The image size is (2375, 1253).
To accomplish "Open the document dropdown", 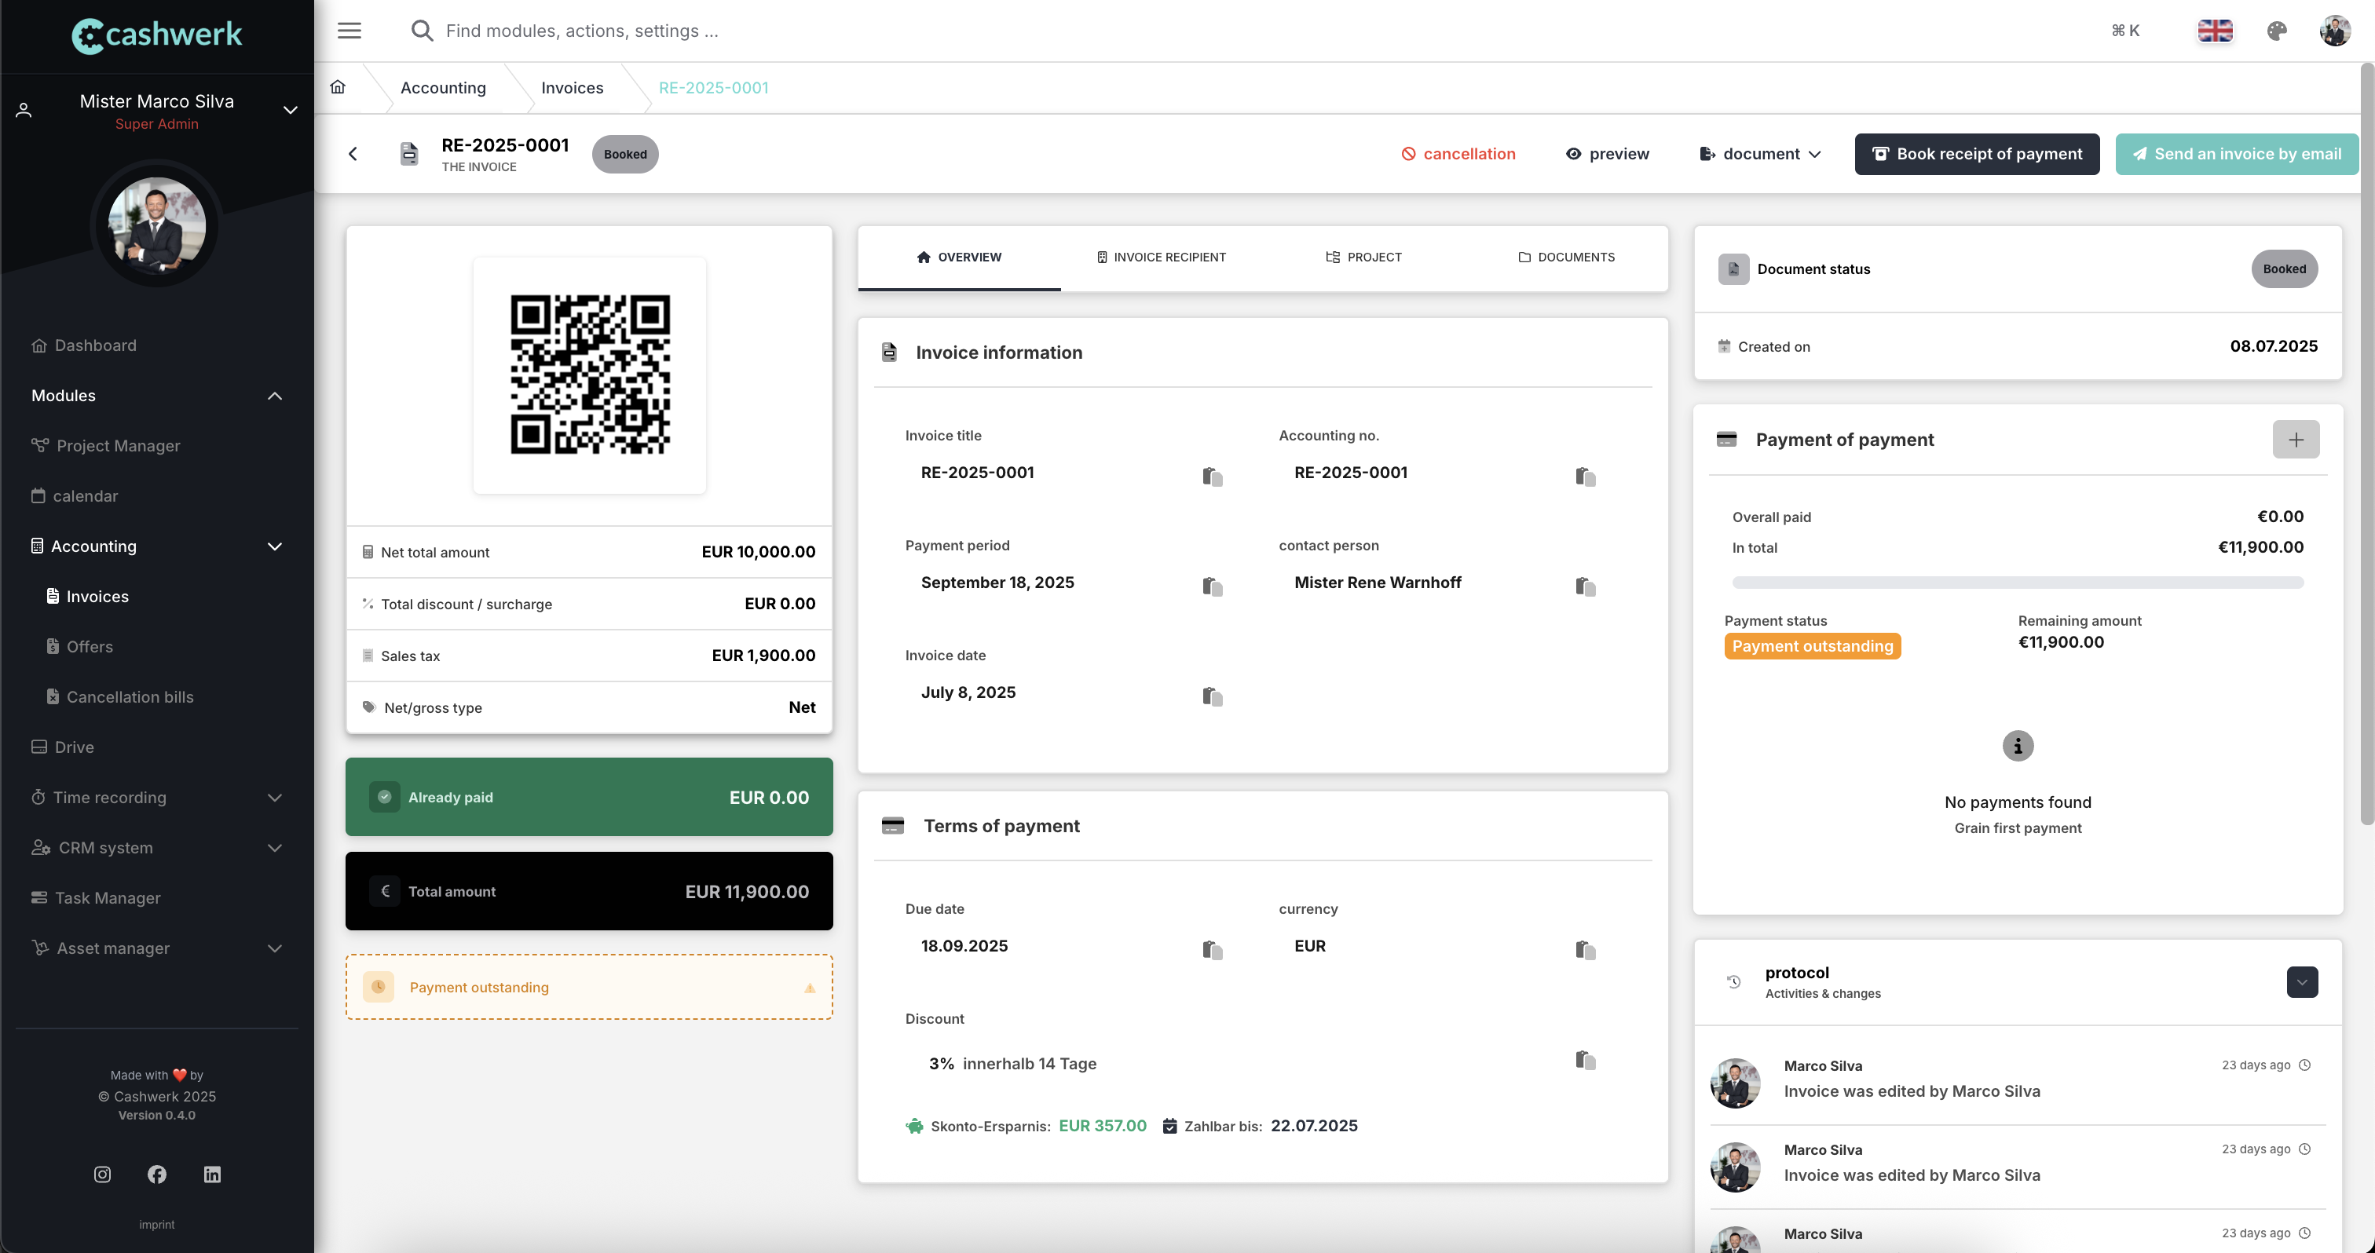I will [1760, 154].
